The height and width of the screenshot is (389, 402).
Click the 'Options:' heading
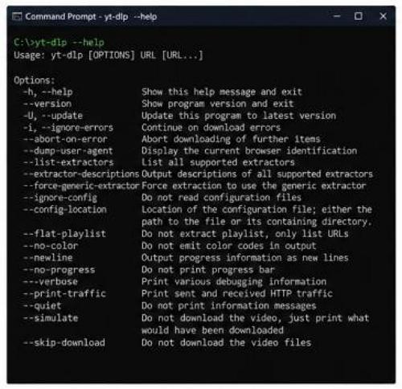[x=35, y=80]
